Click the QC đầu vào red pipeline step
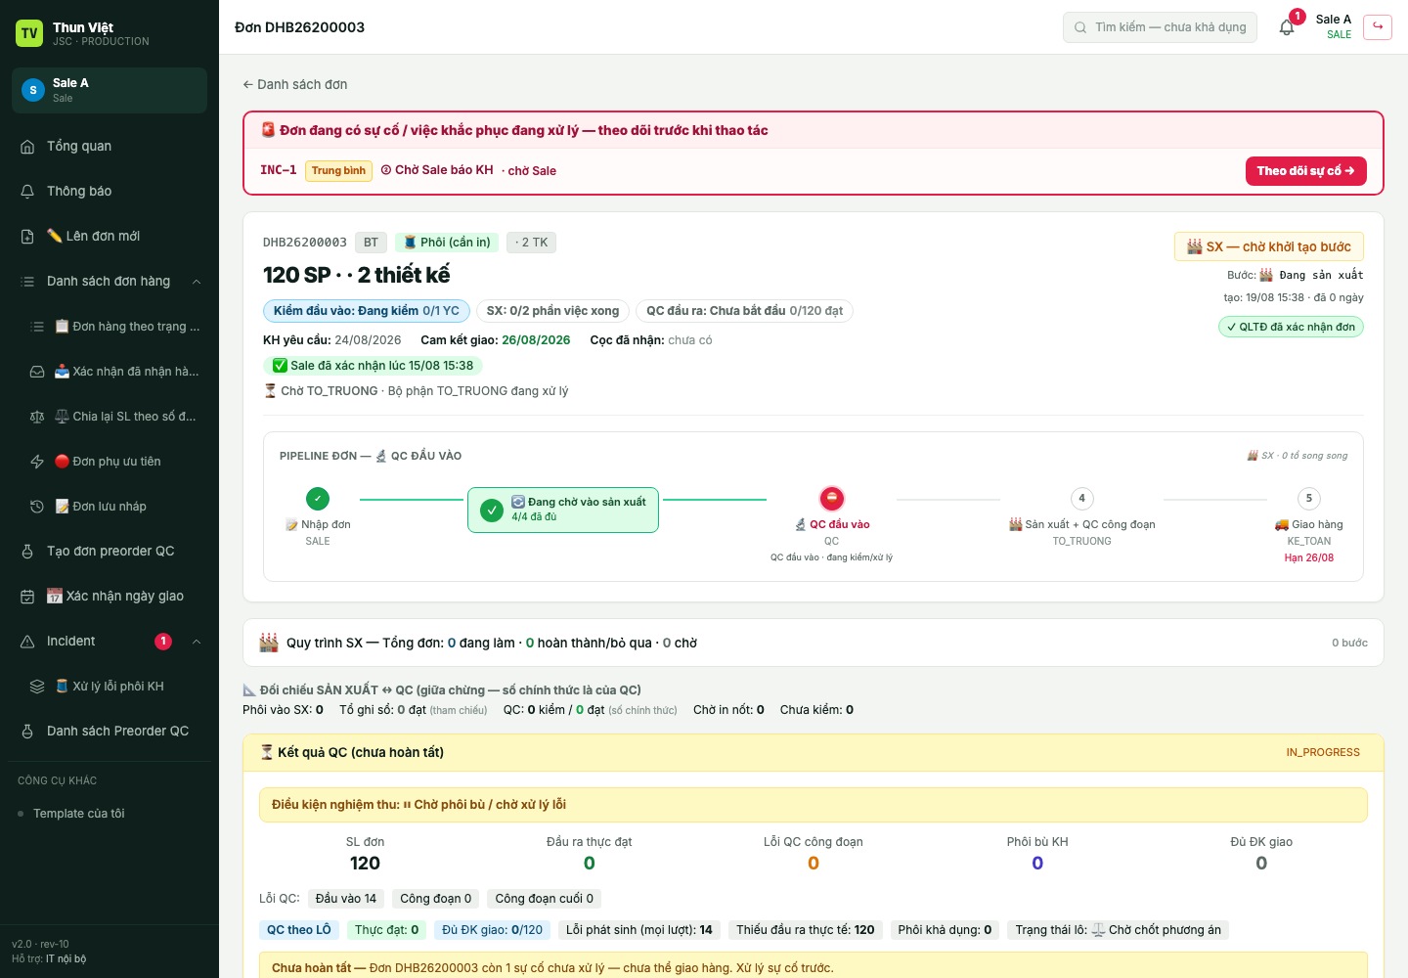 [831, 499]
